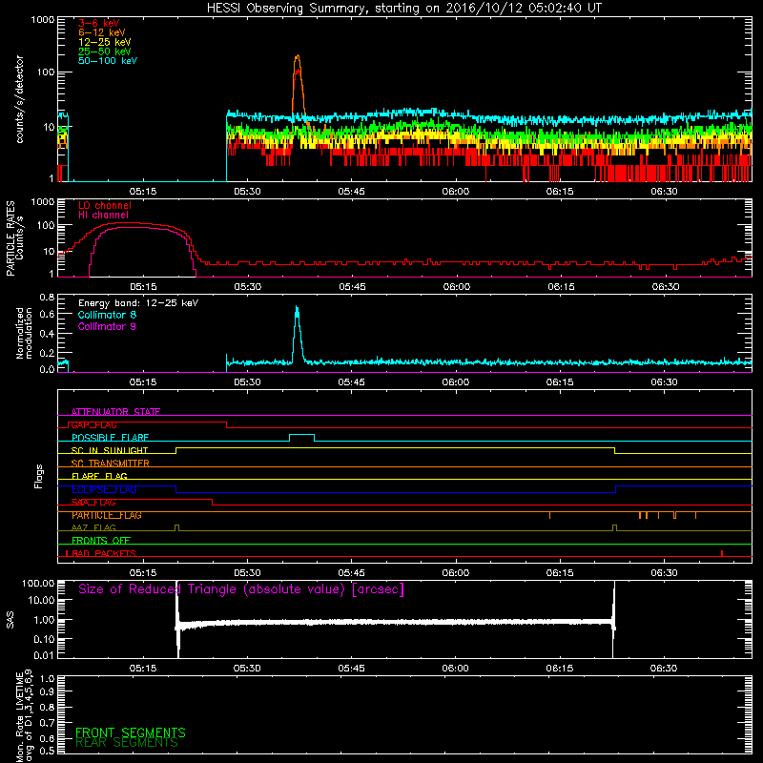Click the FRONTS_OFF flag label
Image resolution: width=763 pixels, height=763 pixels.
coord(101,541)
